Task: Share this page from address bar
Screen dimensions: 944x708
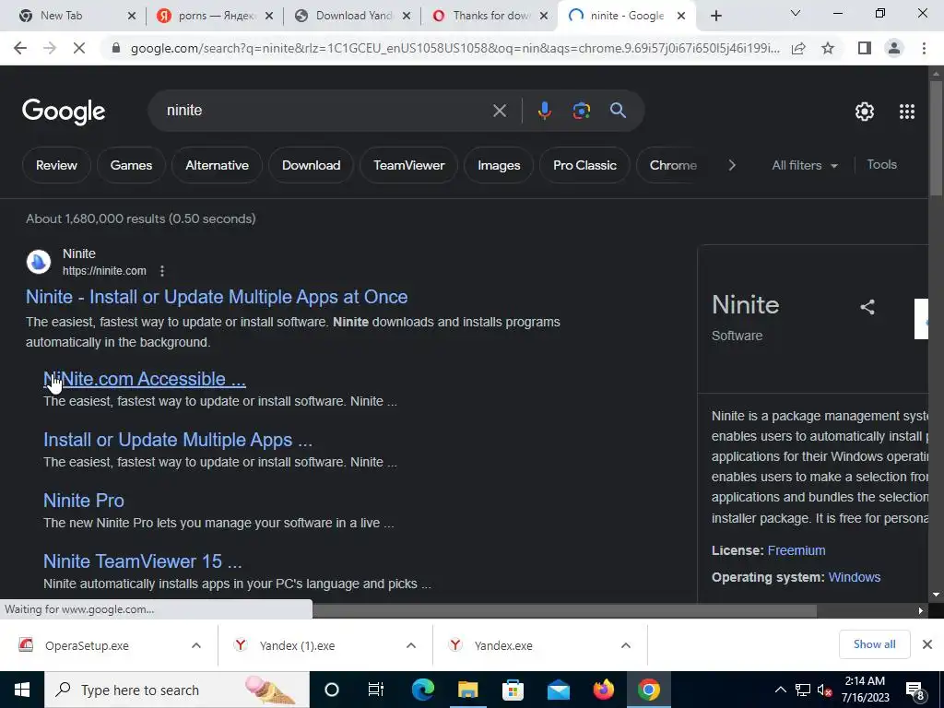Action: pos(798,48)
